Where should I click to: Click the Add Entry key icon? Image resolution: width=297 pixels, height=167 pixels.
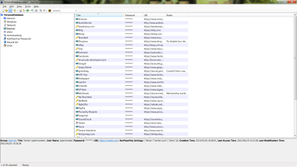(x=14, y=11)
